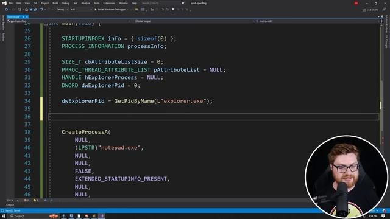The height and width of the screenshot is (219, 390).
Task: Open the Debug configuration dropdown
Action: tap(62, 10)
